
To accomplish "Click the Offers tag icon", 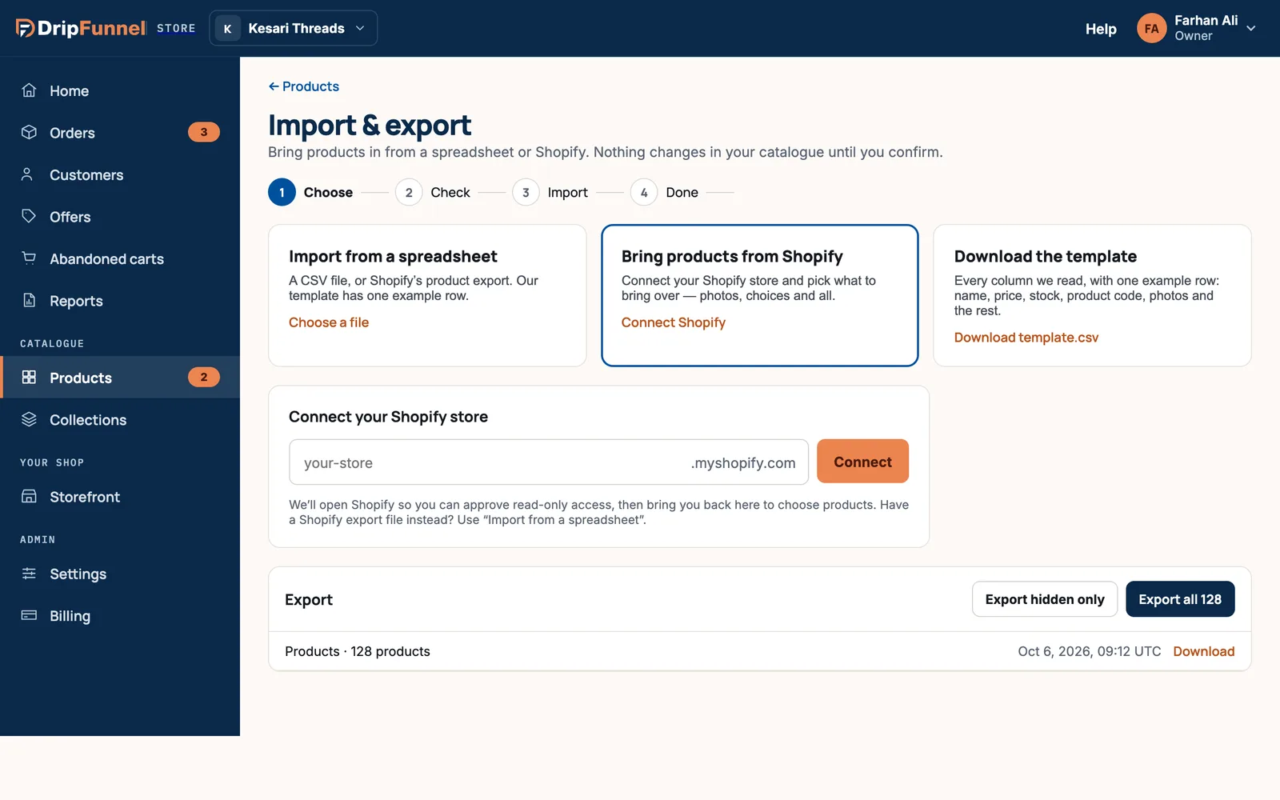I will (29, 217).
